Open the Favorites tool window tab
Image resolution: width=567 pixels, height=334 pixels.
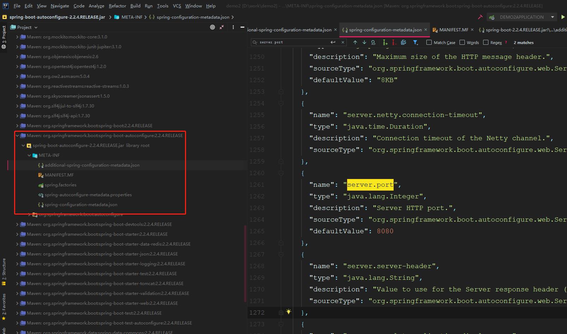click(x=4, y=307)
